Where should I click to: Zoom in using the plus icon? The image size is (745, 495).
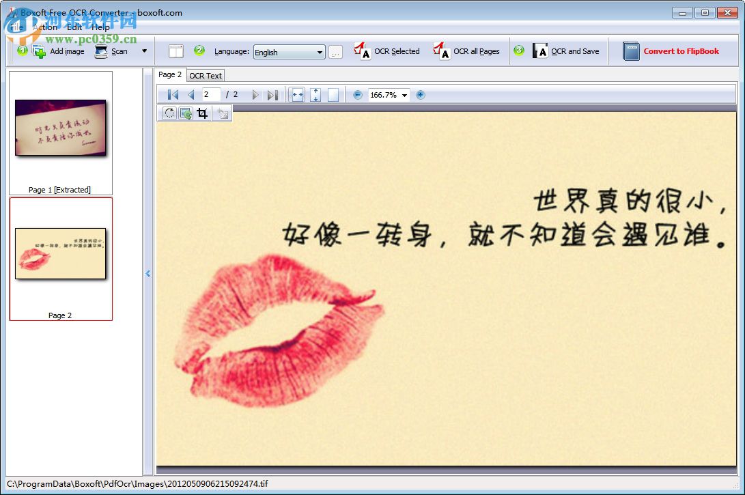click(420, 94)
